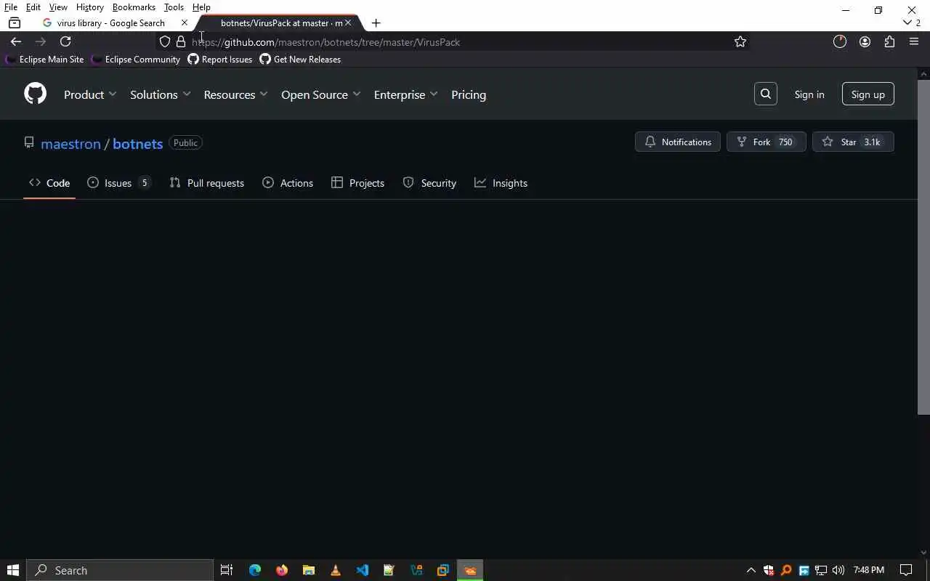Open Eclipse Main Site bookmark
Screen dimensions: 930x581
[x=44, y=60]
